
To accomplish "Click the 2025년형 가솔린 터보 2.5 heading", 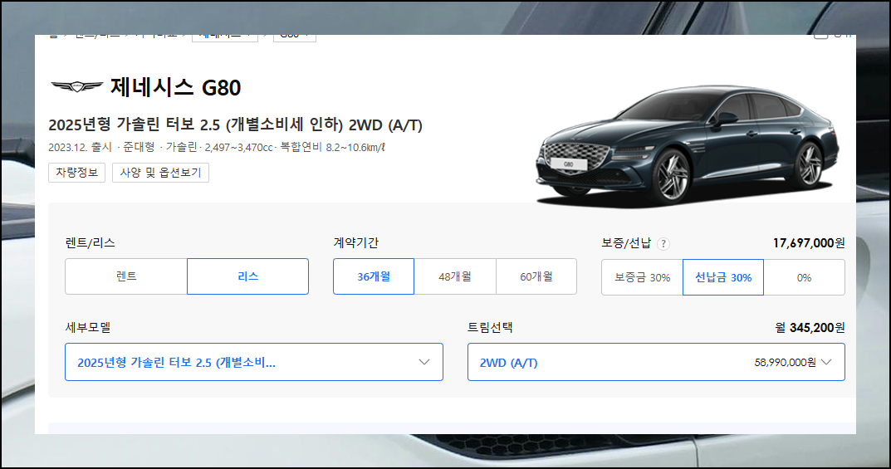I will tap(235, 125).
